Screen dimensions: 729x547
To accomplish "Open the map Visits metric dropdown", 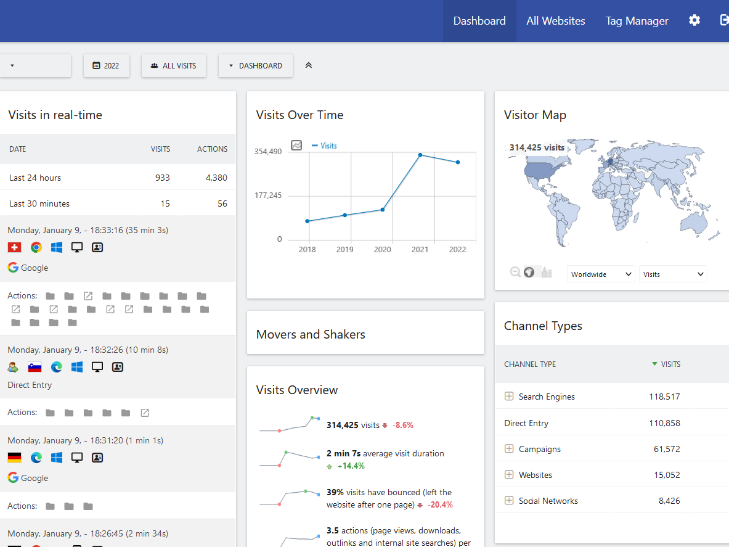I will 673,274.
